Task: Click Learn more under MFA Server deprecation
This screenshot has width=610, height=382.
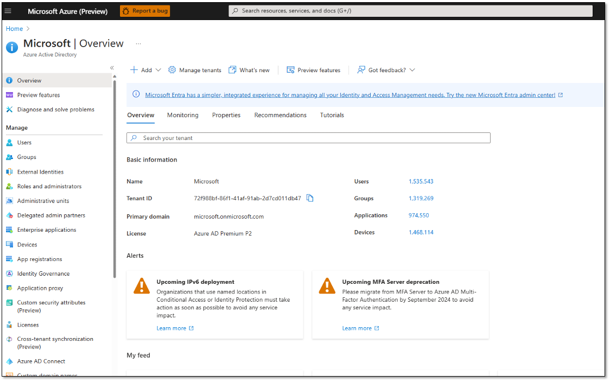Action: click(x=357, y=328)
